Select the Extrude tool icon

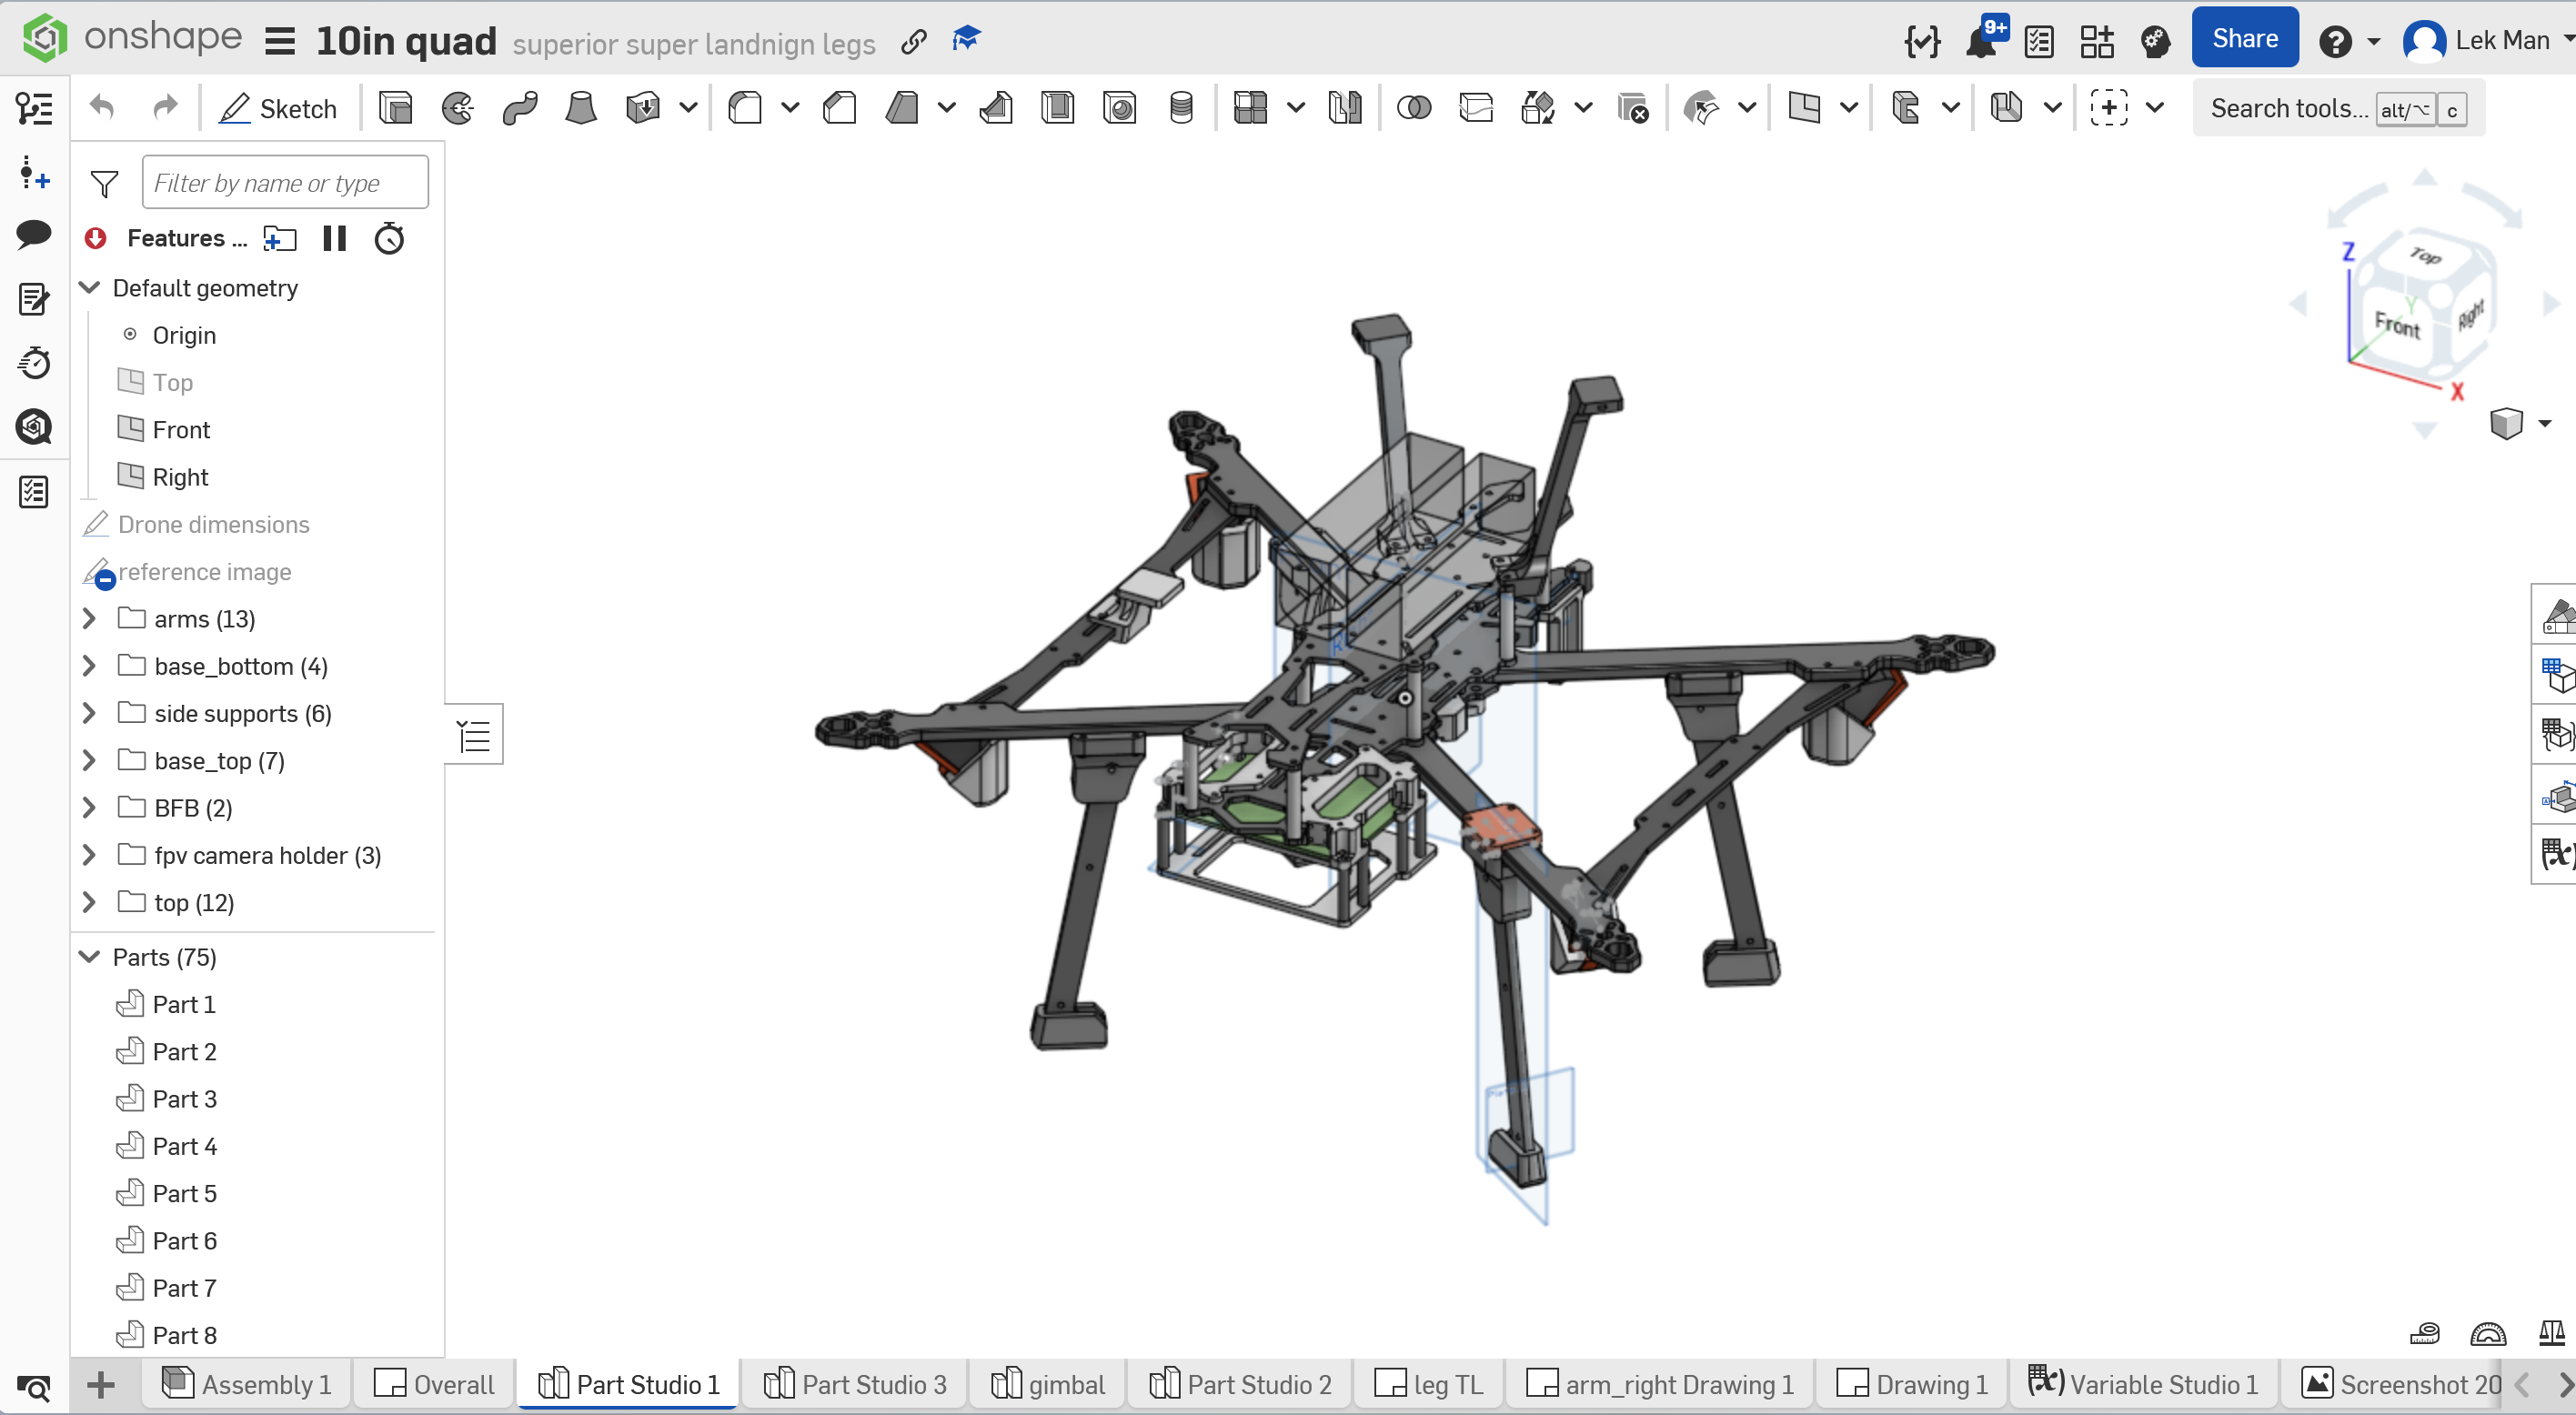pyautogui.click(x=395, y=107)
